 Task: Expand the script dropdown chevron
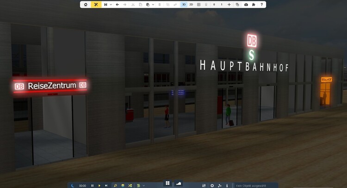click(143, 186)
